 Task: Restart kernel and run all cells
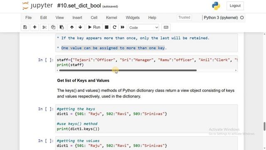pos(123,27)
